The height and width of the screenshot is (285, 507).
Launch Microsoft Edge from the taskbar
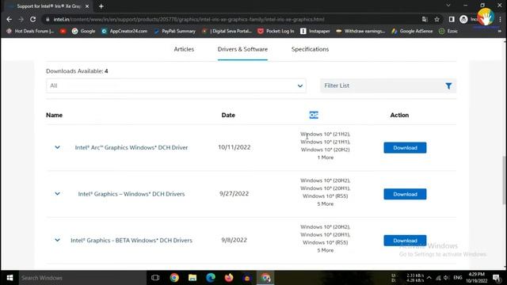211,278
